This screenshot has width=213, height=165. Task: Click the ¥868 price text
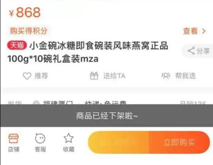[25, 12]
